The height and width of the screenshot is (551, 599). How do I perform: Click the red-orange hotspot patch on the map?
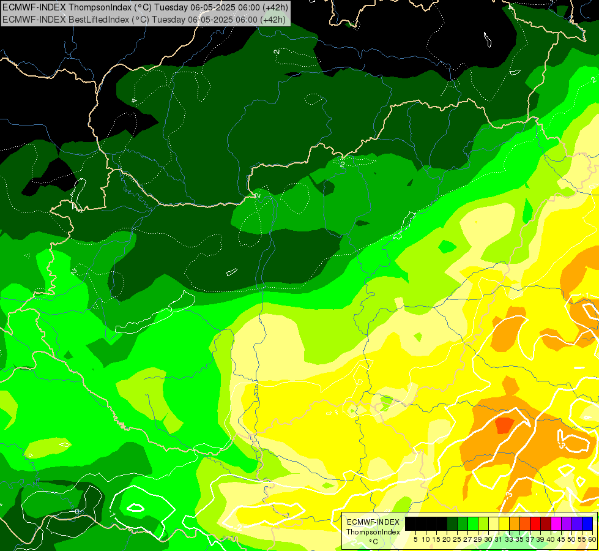tap(505, 425)
